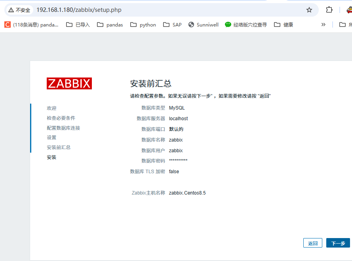Viewport: 352px width, 261px height.
Task: Click the URL address bar field
Action: (158, 10)
